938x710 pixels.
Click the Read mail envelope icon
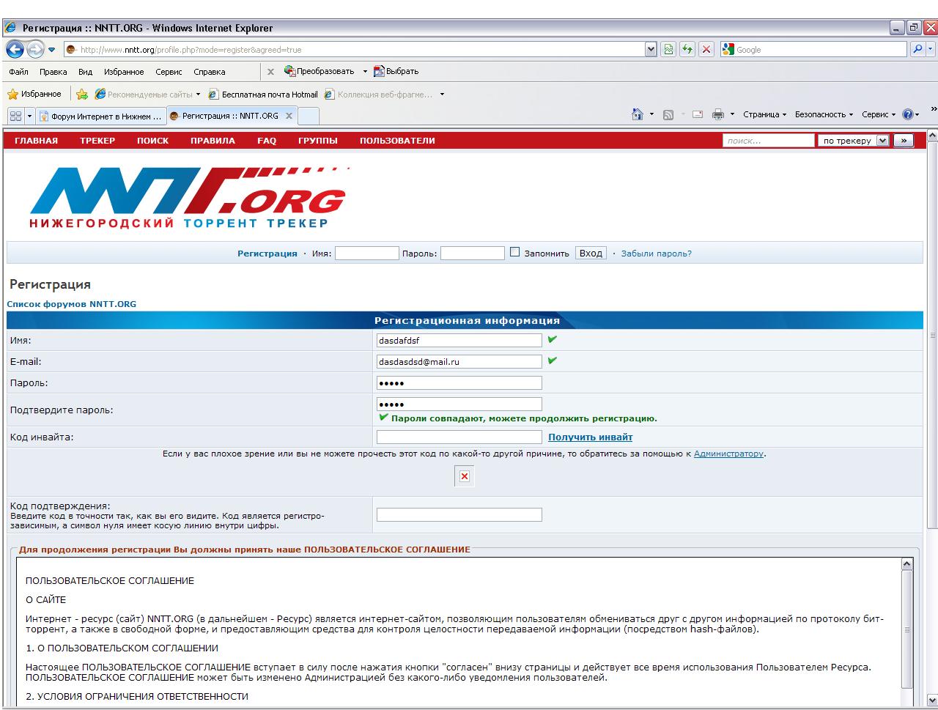coord(698,114)
